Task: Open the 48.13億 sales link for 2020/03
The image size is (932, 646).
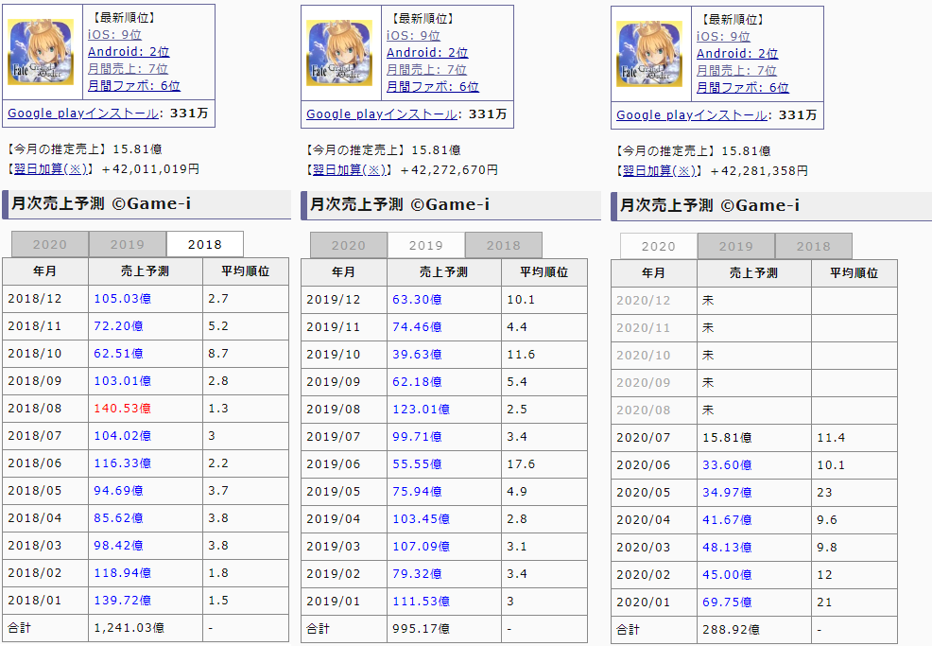Action: tap(727, 548)
